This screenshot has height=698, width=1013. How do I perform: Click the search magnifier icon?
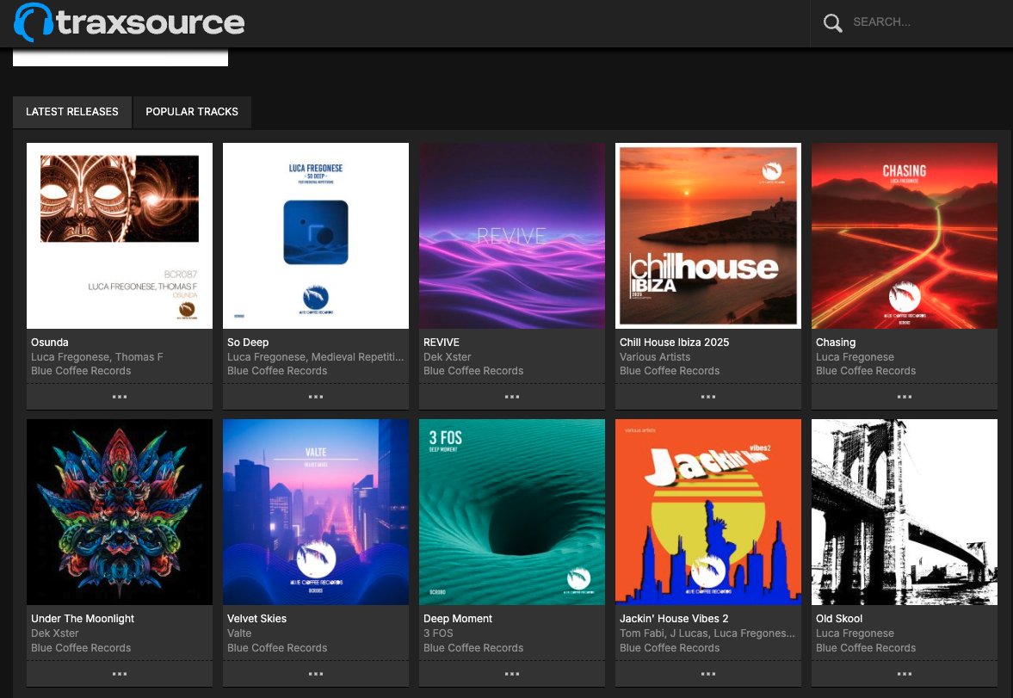pyautogui.click(x=832, y=22)
